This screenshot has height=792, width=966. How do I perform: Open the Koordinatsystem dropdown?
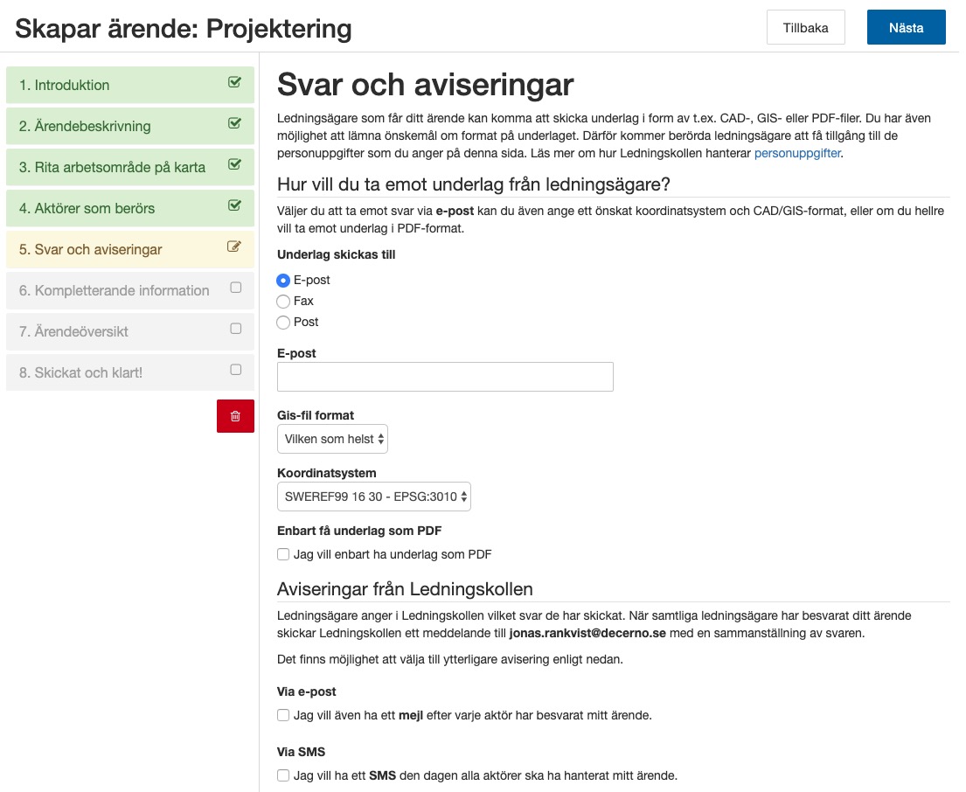click(x=373, y=496)
